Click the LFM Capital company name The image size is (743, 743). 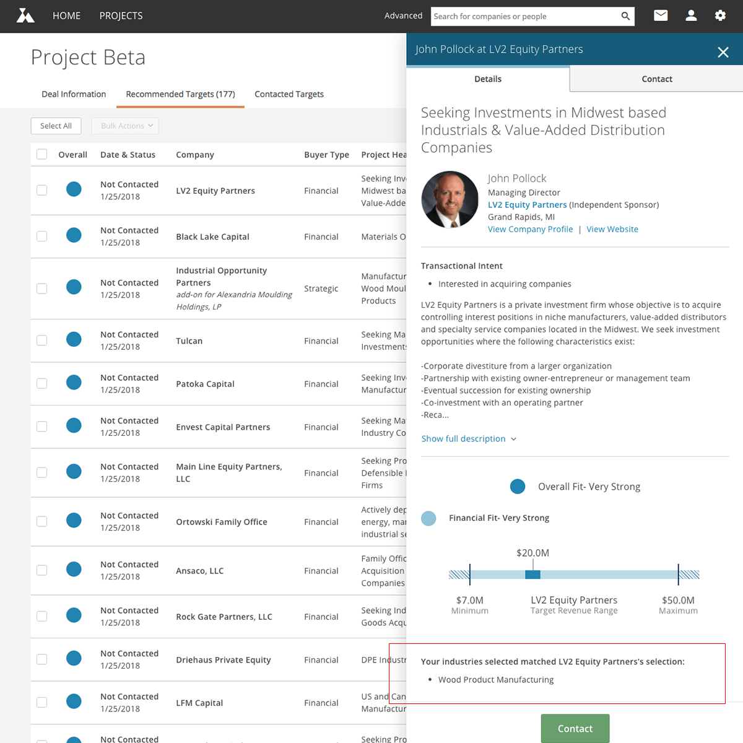199,703
